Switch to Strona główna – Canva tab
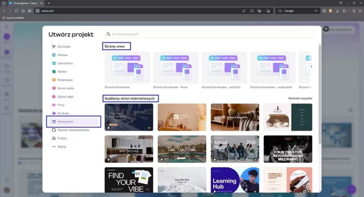Screen dimensions: 364x197 [26, 3]
